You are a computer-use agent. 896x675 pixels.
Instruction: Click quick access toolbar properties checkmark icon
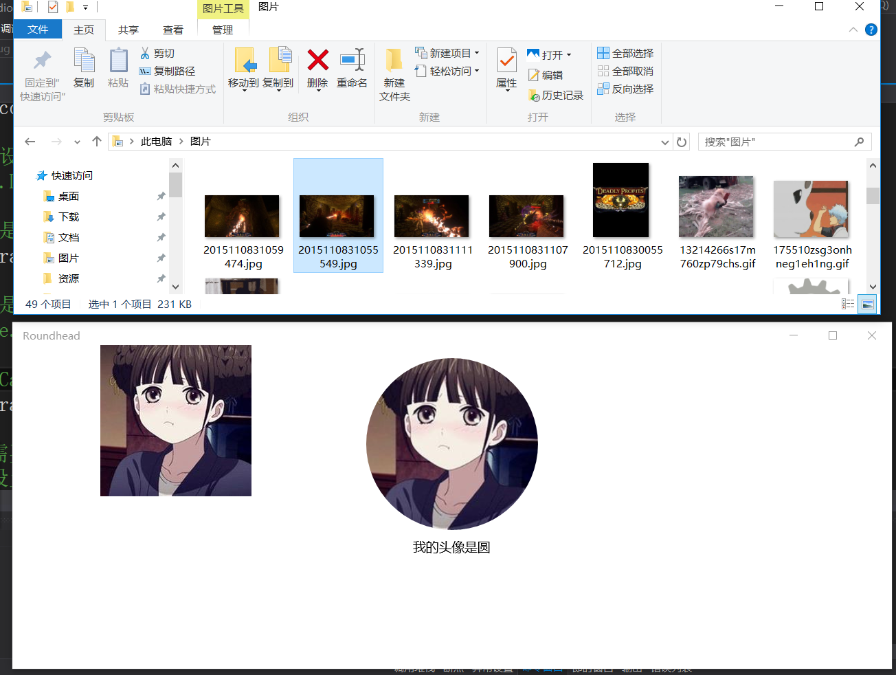point(53,7)
